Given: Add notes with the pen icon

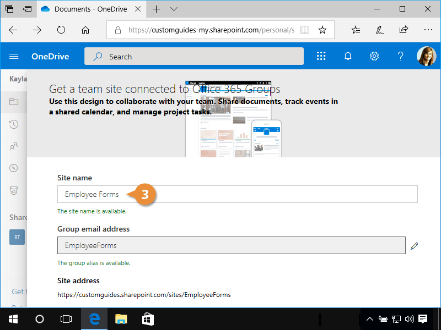Looking at the screenshot, I should 380,30.
